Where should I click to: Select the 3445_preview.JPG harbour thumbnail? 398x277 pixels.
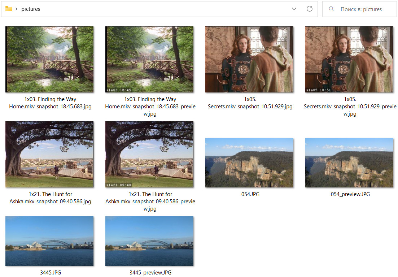pos(149,241)
